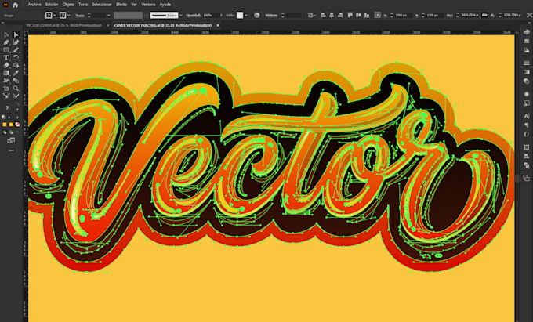Select the Pen tool
Image resolution: width=533 pixels, height=322 pixels.
coord(6,42)
